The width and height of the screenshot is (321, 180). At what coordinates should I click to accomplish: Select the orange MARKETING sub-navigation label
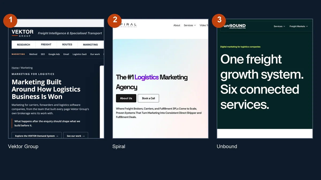click(x=18, y=54)
